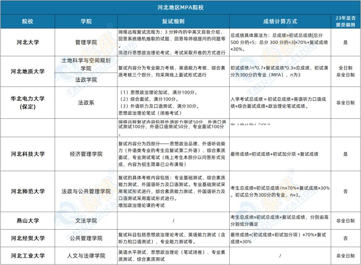Click the 河北科技大学 school name cell
This screenshot has width=361, height=265.
(x=28, y=154)
